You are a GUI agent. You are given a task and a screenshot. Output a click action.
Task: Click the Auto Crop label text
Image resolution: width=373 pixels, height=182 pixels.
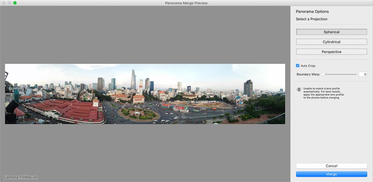(307, 66)
